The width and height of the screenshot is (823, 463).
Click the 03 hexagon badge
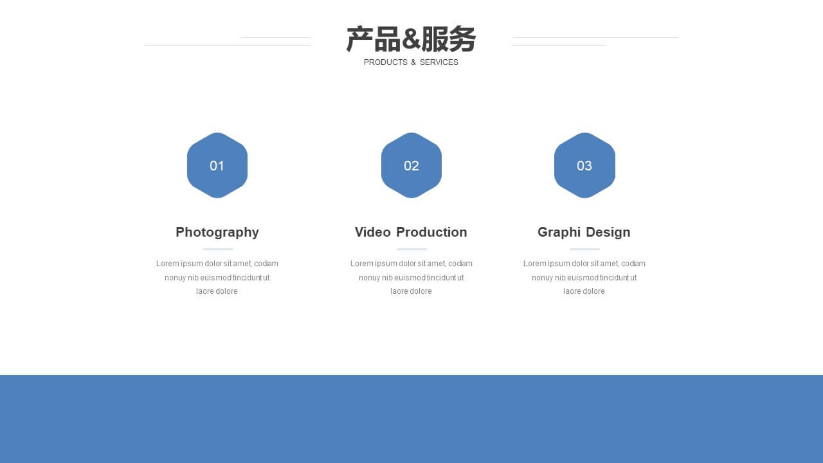click(584, 165)
